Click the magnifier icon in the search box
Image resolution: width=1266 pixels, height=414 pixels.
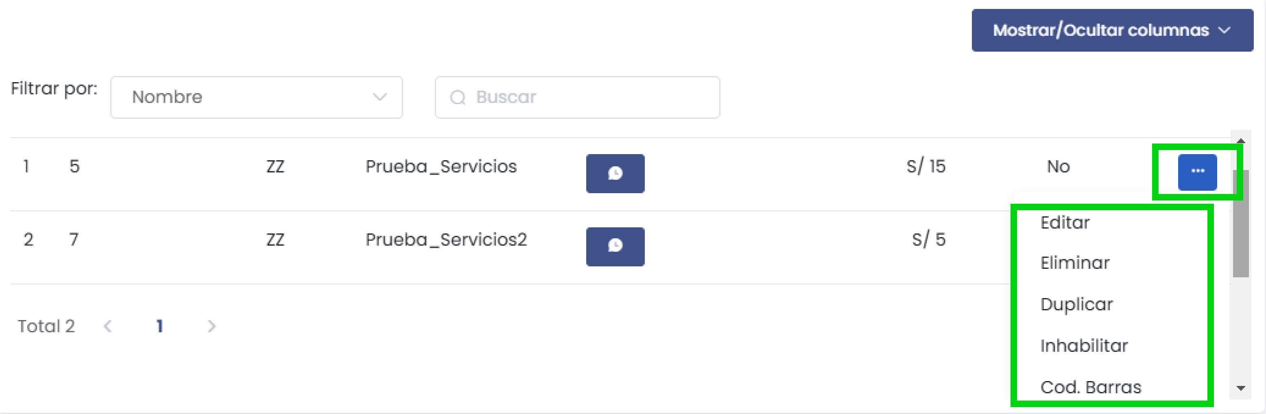[458, 97]
